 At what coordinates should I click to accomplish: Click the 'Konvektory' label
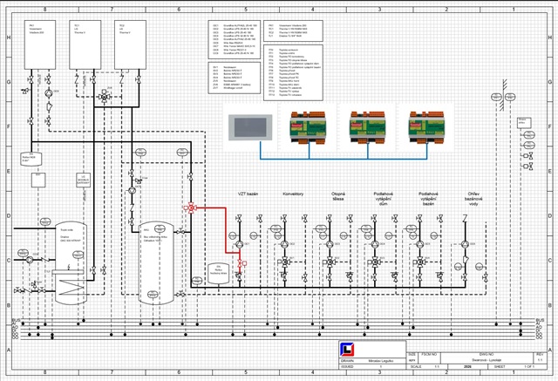coord(293,194)
